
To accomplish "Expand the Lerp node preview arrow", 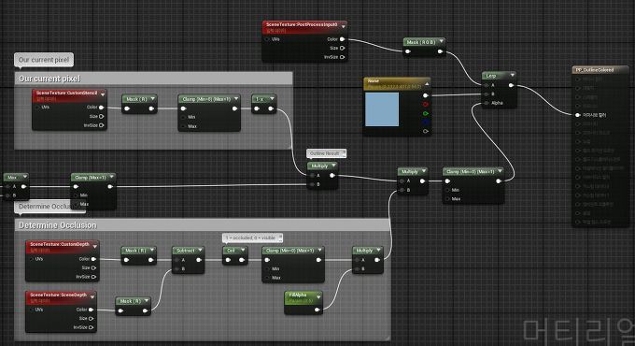I will pyautogui.click(x=513, y=75).
